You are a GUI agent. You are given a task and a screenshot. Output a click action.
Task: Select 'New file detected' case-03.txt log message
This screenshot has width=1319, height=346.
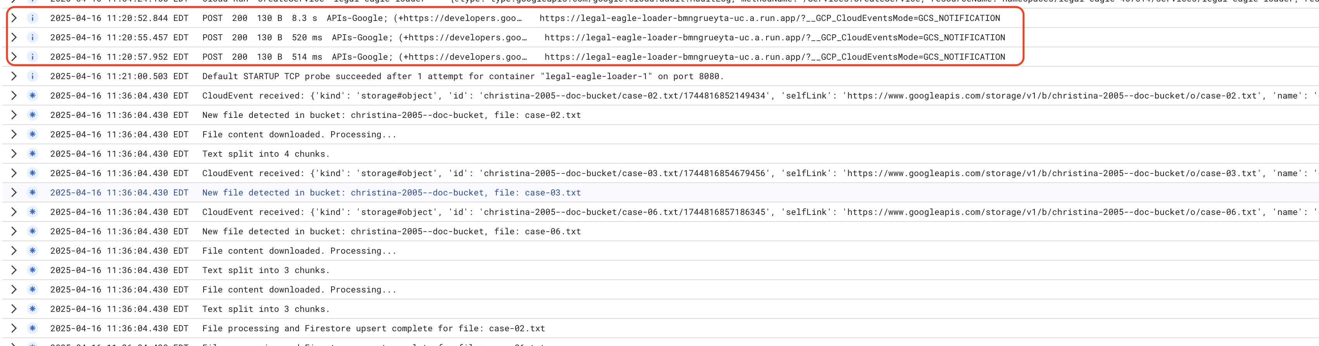point(391,193)
